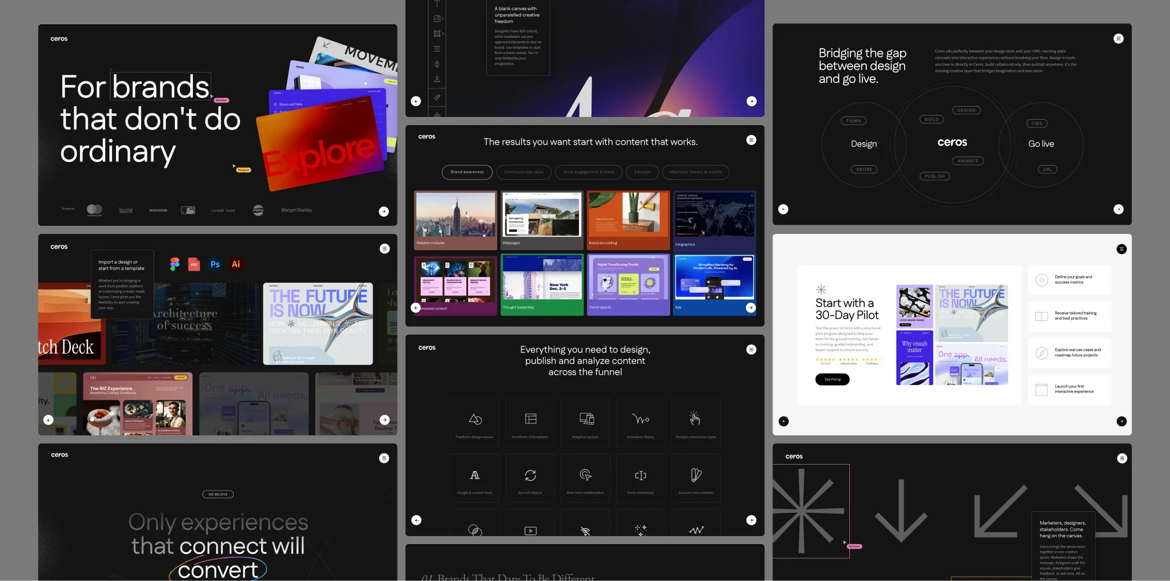Go to previous slide from templates panel

(x=48, y=420)
